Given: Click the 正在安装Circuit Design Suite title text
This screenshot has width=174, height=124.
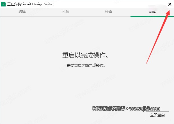Looking at the screenshot, I should point(30,4).
